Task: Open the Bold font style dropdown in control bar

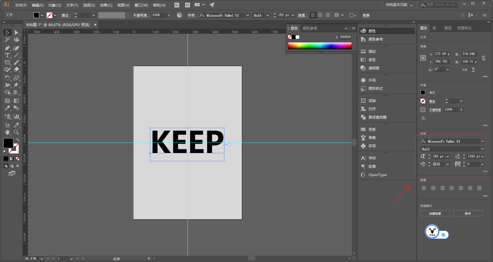Action: 267,15
